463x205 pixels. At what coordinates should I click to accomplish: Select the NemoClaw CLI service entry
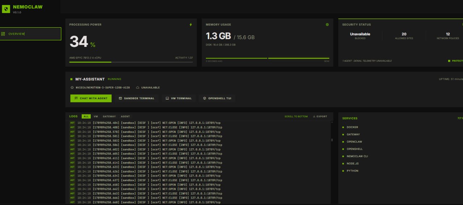pyautogui.click(x=357, y=156)
